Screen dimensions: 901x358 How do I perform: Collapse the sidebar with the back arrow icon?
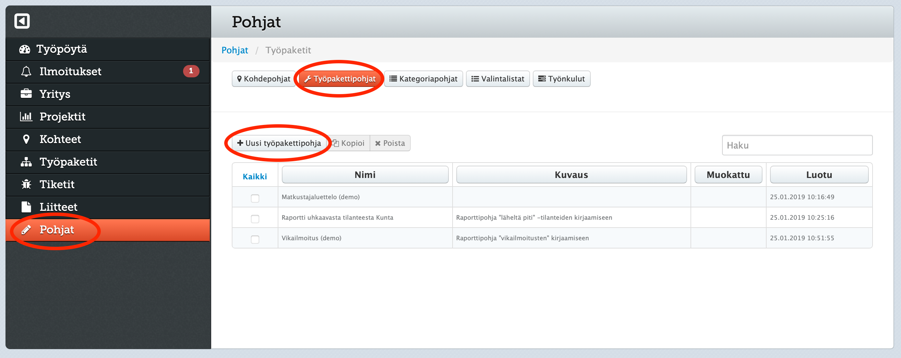(22, 21)
